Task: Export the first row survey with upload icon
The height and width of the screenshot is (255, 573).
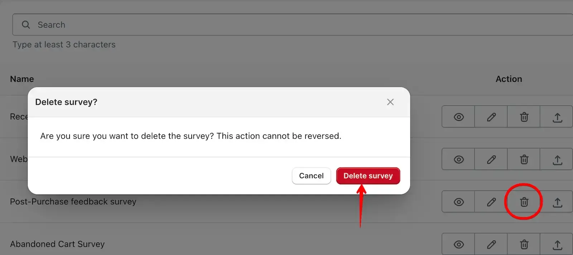Action: tap(557, 117)
